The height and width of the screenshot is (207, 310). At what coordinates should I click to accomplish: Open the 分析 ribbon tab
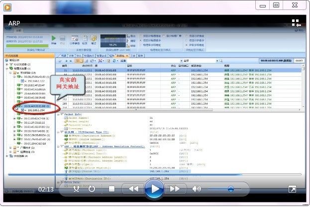click(18, 30)
